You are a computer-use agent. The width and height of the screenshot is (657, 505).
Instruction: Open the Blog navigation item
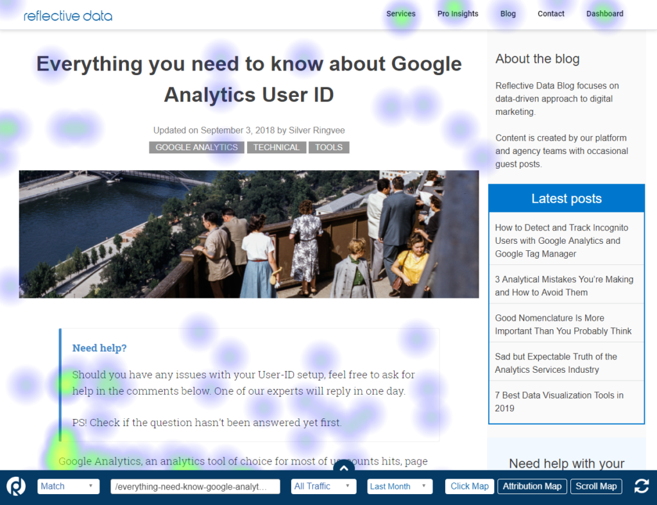coord(508,13)
